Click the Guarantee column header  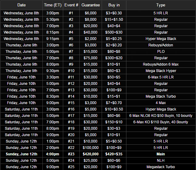(90, 5)
